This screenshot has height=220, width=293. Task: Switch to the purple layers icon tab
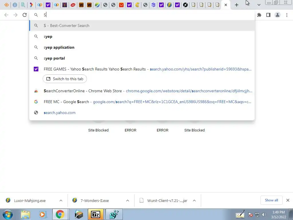coord(153,5)
